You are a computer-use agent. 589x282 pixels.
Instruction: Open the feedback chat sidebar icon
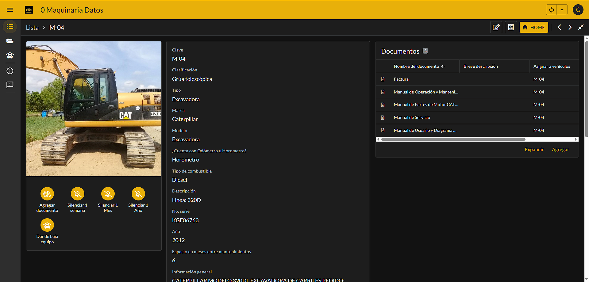pyautogui.click(x=10, y=85)
